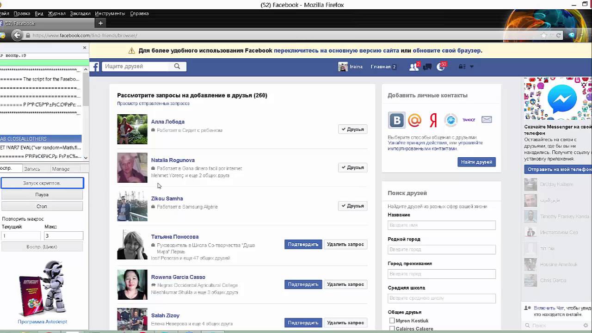Click the VK contact import icon
The width and height of the screenshot is (592, 333).
[x=396, y=120]
